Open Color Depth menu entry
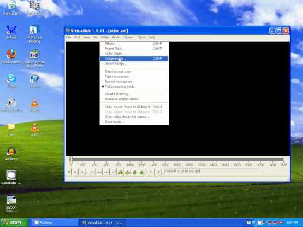This screenshot has height=227, width=303. (x=134, y=54)
